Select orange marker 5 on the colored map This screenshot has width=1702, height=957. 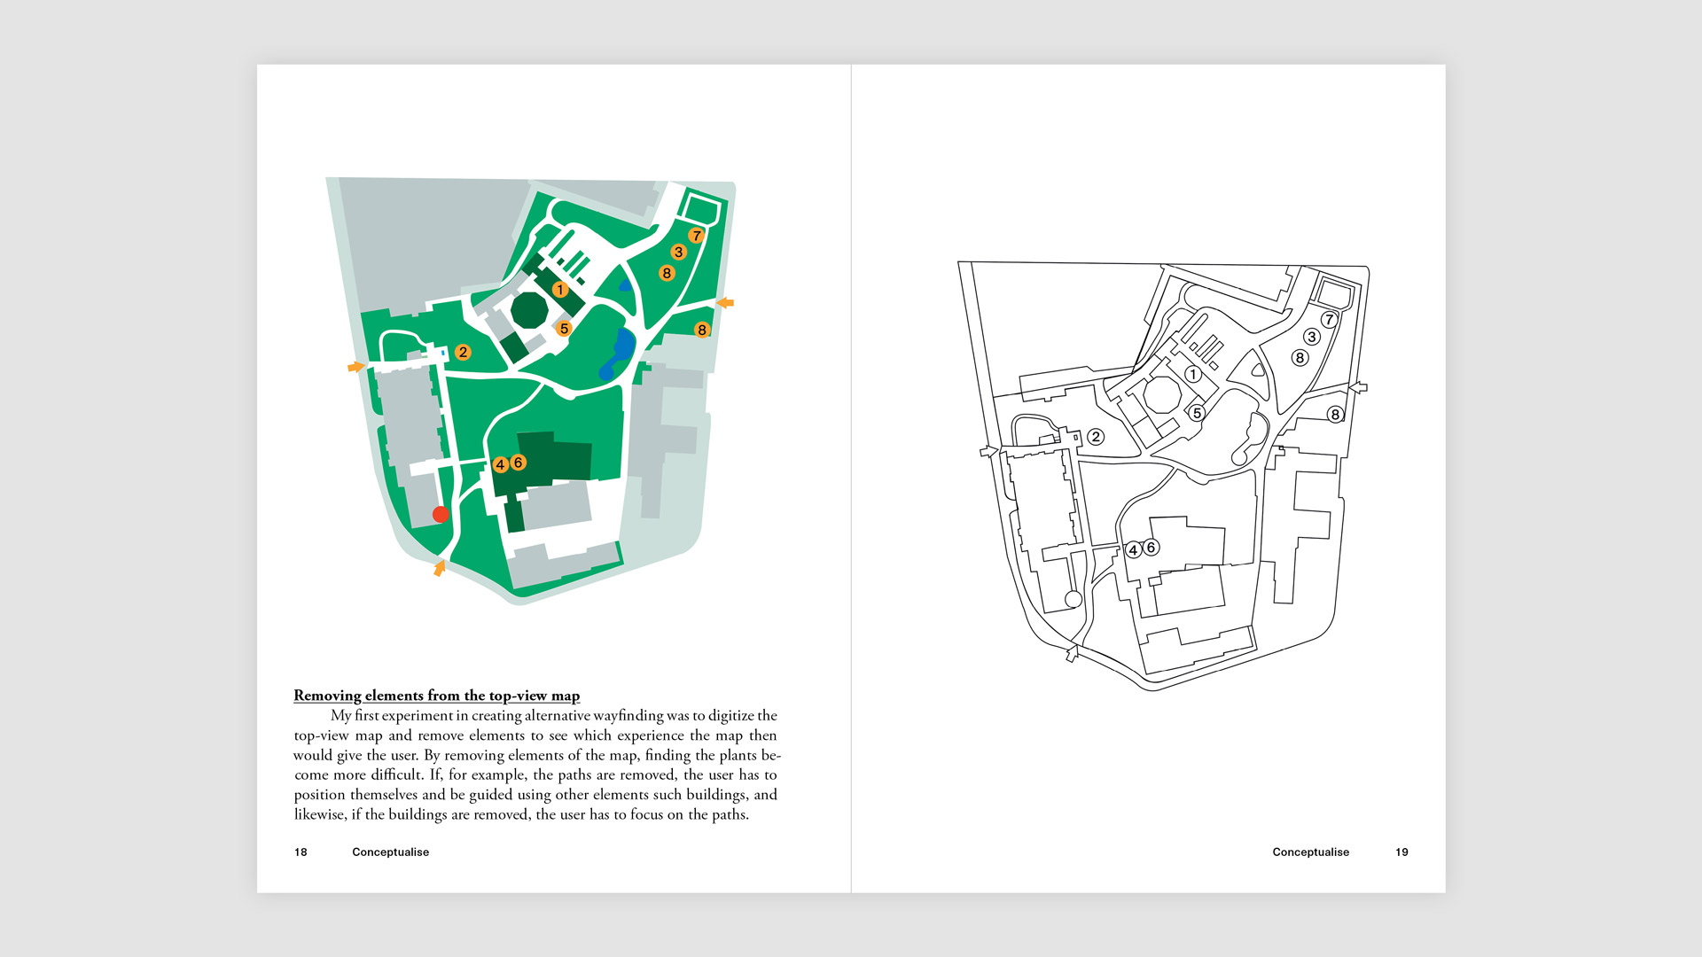[x=564, y=329]
